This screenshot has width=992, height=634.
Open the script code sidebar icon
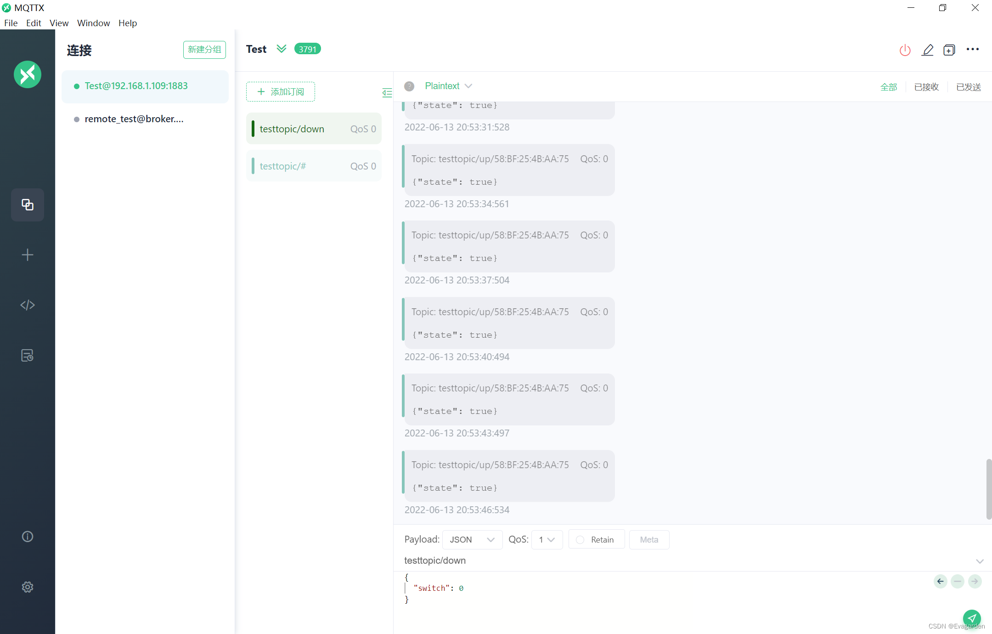click(x=28, y=305)
